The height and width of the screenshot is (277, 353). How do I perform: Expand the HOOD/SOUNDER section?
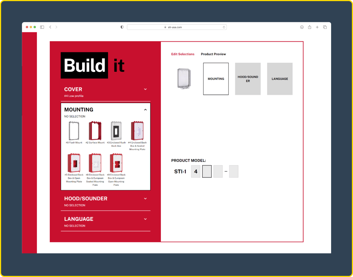(145, 199)
